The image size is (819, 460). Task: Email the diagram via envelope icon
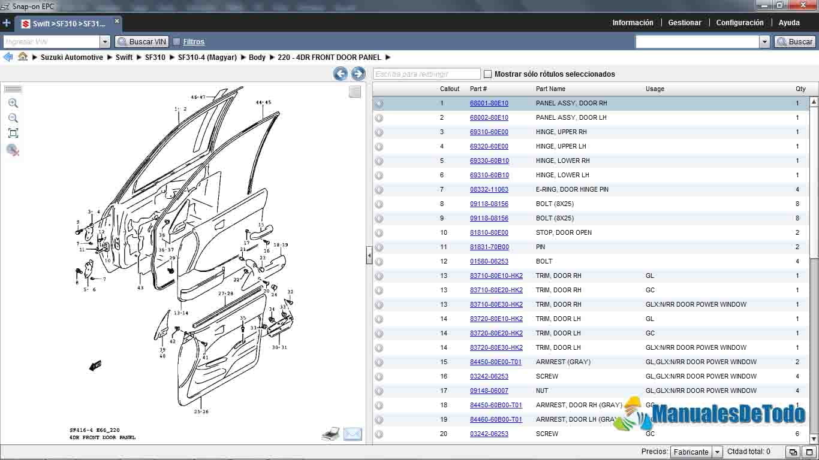click(x=353, y=434)
